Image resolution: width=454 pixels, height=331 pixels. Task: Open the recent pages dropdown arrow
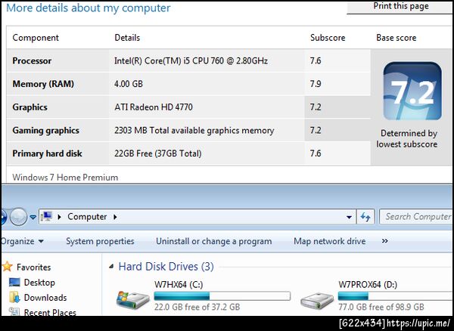[33, 217]
